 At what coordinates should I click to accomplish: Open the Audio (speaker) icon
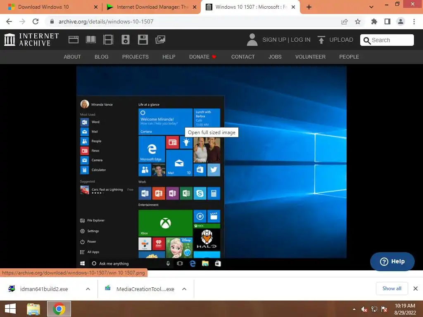click(126, 40)
